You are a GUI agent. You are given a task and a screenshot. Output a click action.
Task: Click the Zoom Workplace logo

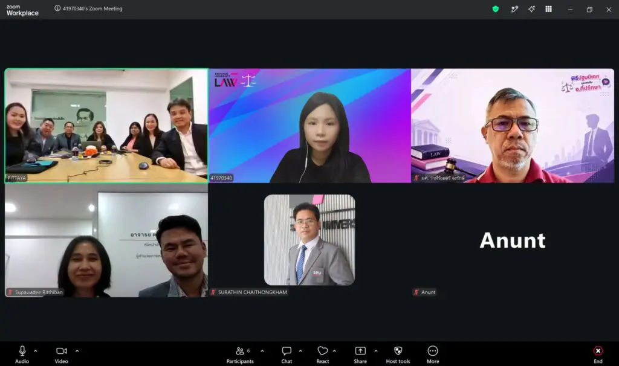pos(22,10)
